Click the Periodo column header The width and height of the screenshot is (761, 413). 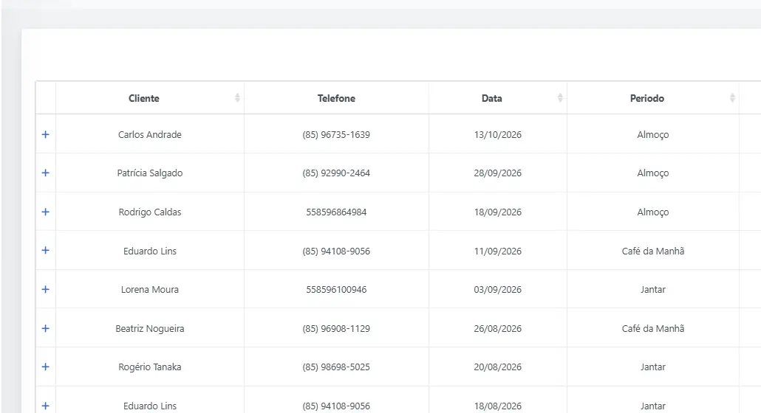(653, 98)
